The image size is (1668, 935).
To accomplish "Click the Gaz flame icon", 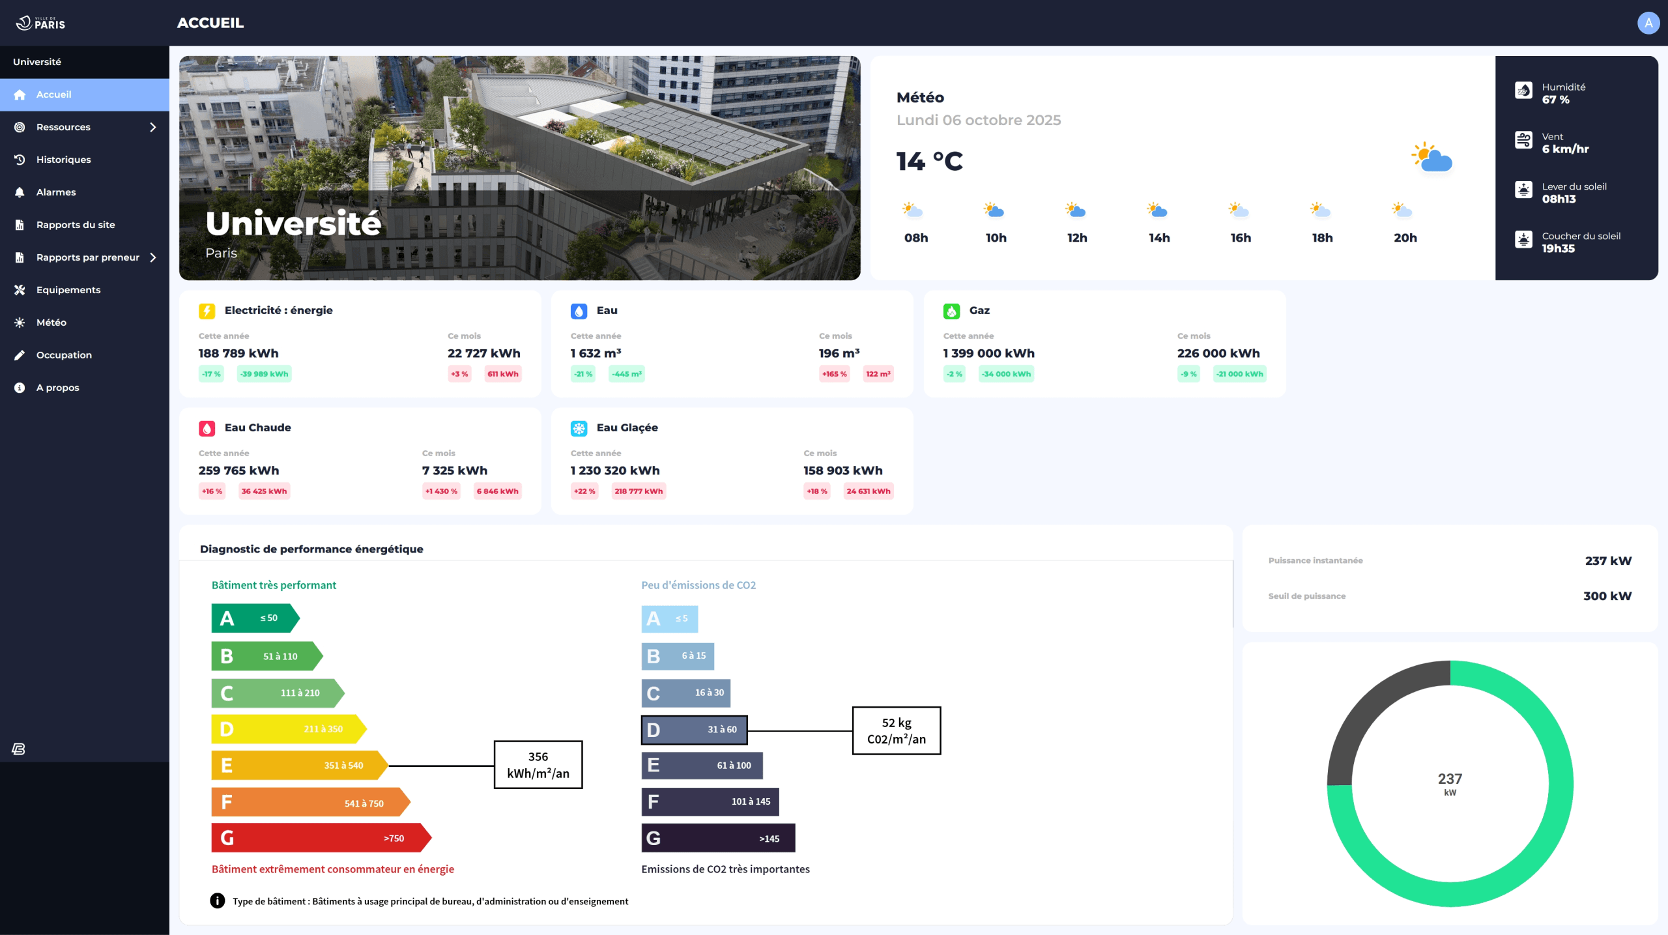I will coord(951,311).
